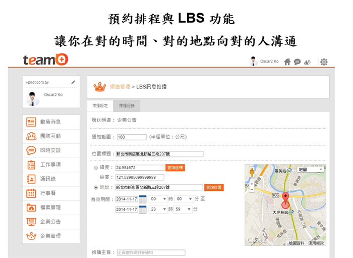
Task: Open 行事曆 calendar icon
Action: point(31,193)
